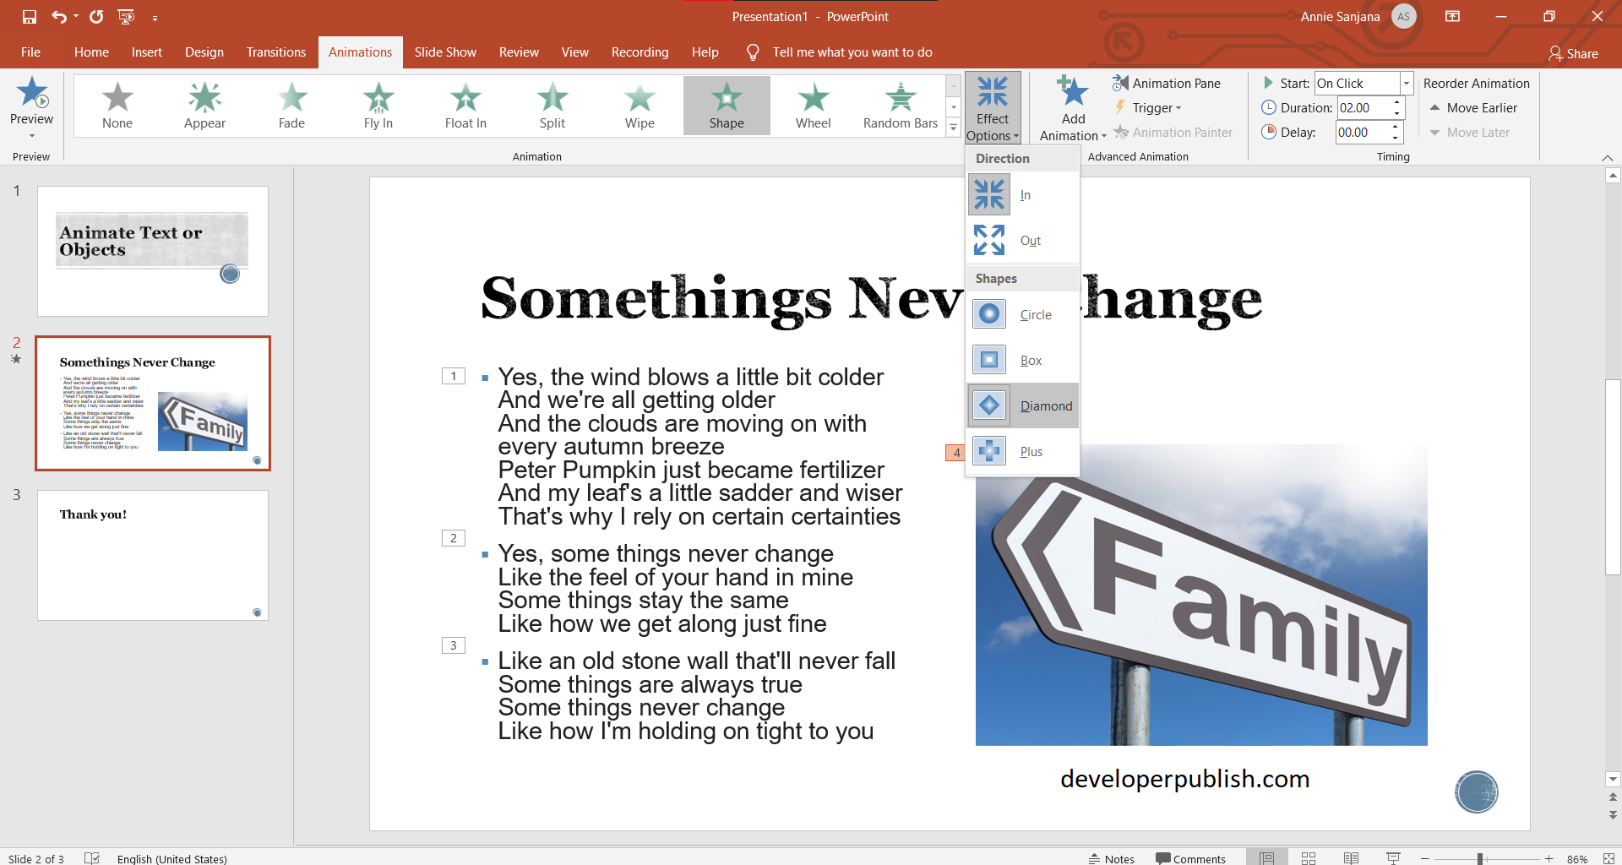Click the Share button

point(1574,53)
